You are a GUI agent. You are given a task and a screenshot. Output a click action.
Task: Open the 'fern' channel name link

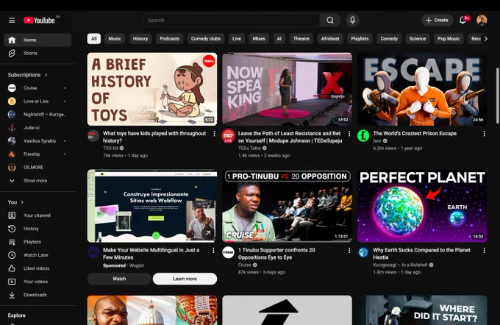(x=377, y=140)
